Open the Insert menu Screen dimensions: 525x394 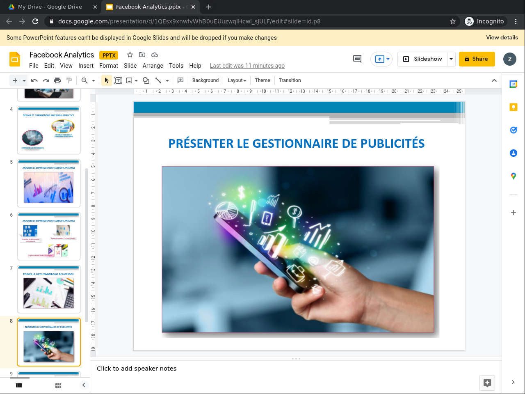[86, 66]
